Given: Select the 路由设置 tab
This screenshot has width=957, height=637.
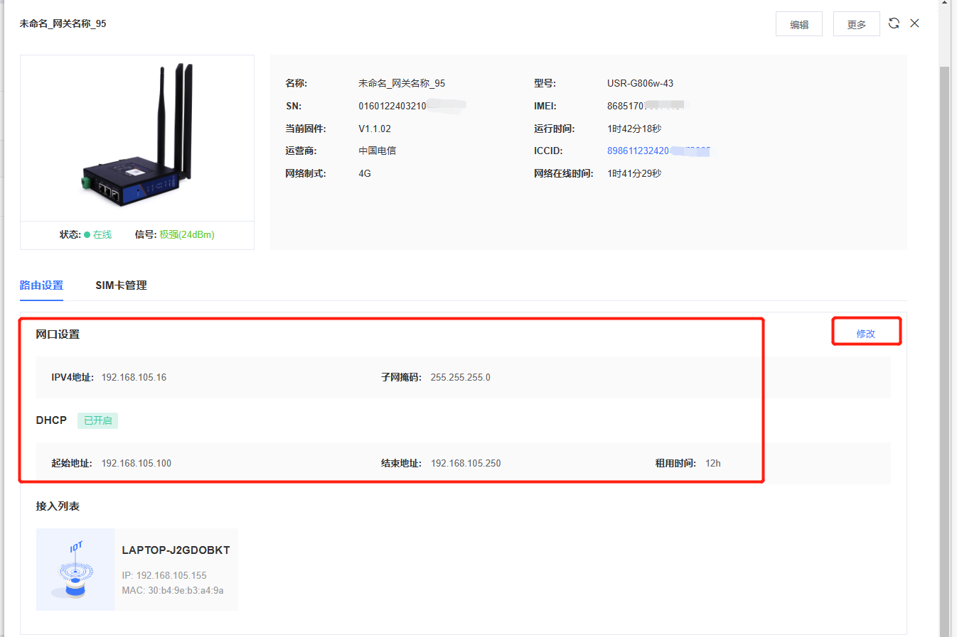Looking at the screenshot, I should coord(41,285).
